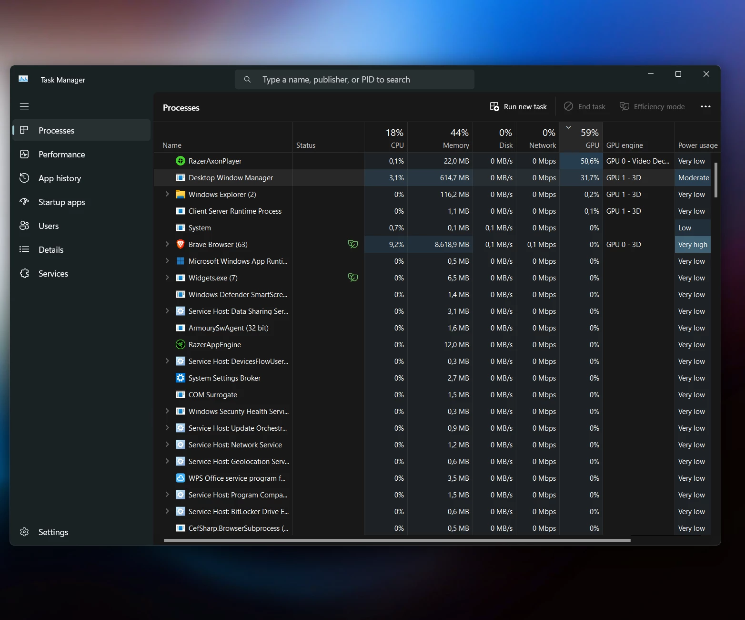Sort by the Status column header
The height and width of the screenshot is (620, 745).
click(329, 137)
